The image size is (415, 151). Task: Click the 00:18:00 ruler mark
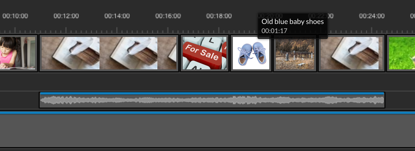point(219,16)
